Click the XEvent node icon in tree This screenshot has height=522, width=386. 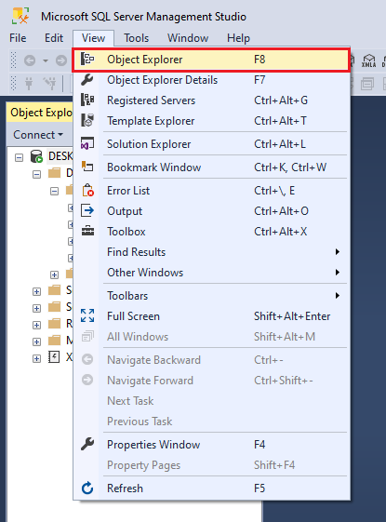click(54, 357)
